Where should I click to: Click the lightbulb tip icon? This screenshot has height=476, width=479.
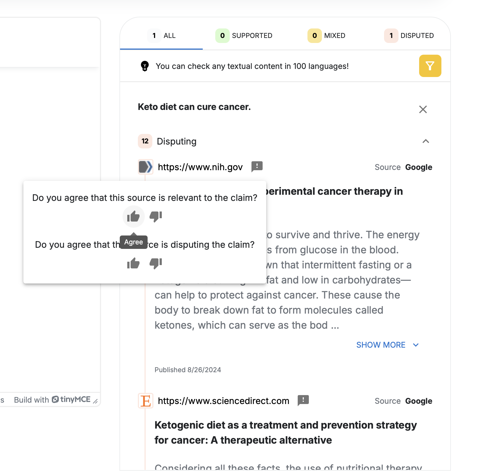coord(145,66)
